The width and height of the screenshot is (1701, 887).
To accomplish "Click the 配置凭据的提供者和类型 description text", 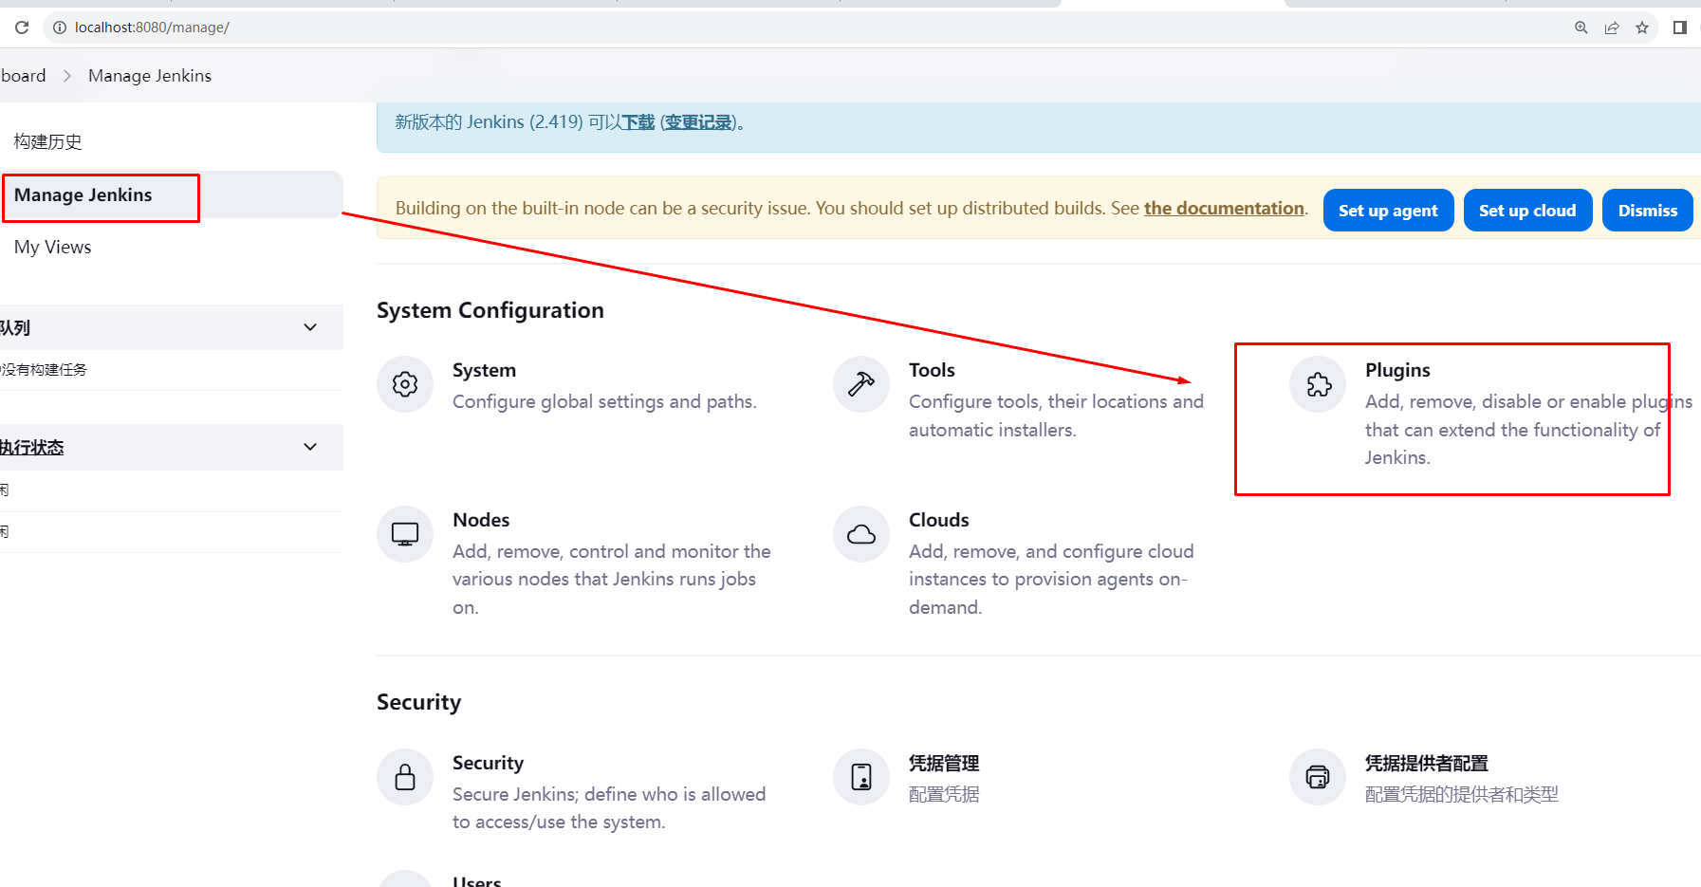I will 1462,794.
